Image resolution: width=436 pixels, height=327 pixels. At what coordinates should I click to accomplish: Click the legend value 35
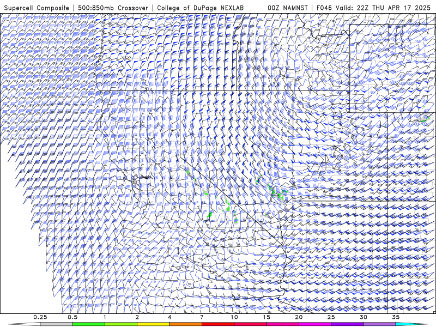click(396, 317)
